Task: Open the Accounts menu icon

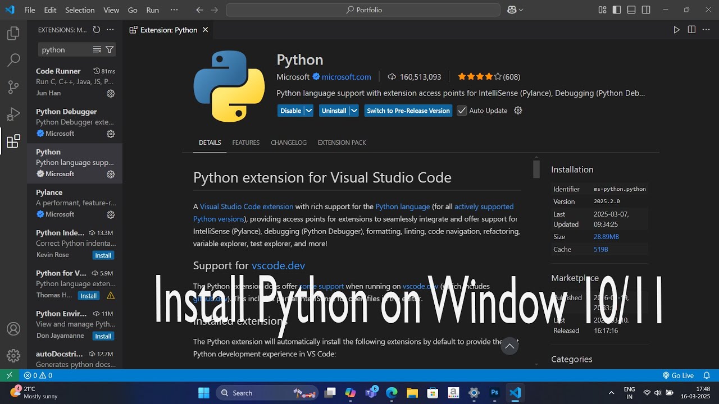Action: [x=13, y=329]
